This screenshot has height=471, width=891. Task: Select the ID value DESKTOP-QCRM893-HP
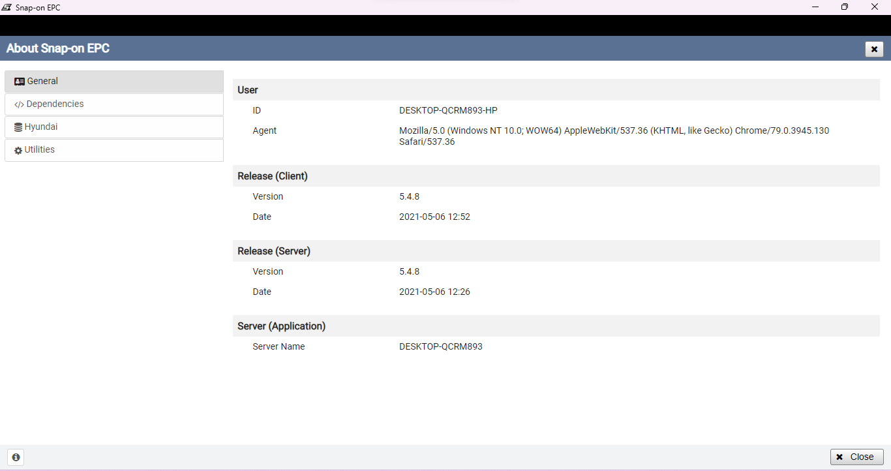click(x=448, y=110)
